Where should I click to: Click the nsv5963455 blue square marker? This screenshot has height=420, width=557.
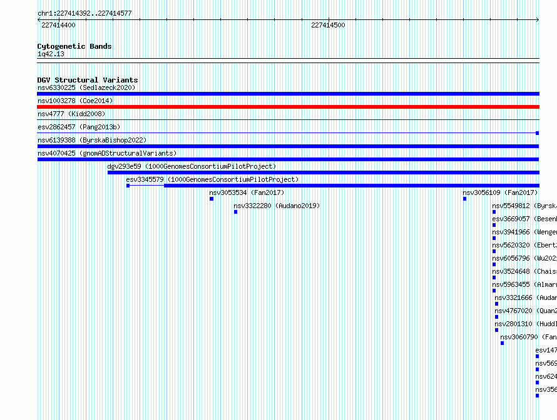click(x=494, y=291)
